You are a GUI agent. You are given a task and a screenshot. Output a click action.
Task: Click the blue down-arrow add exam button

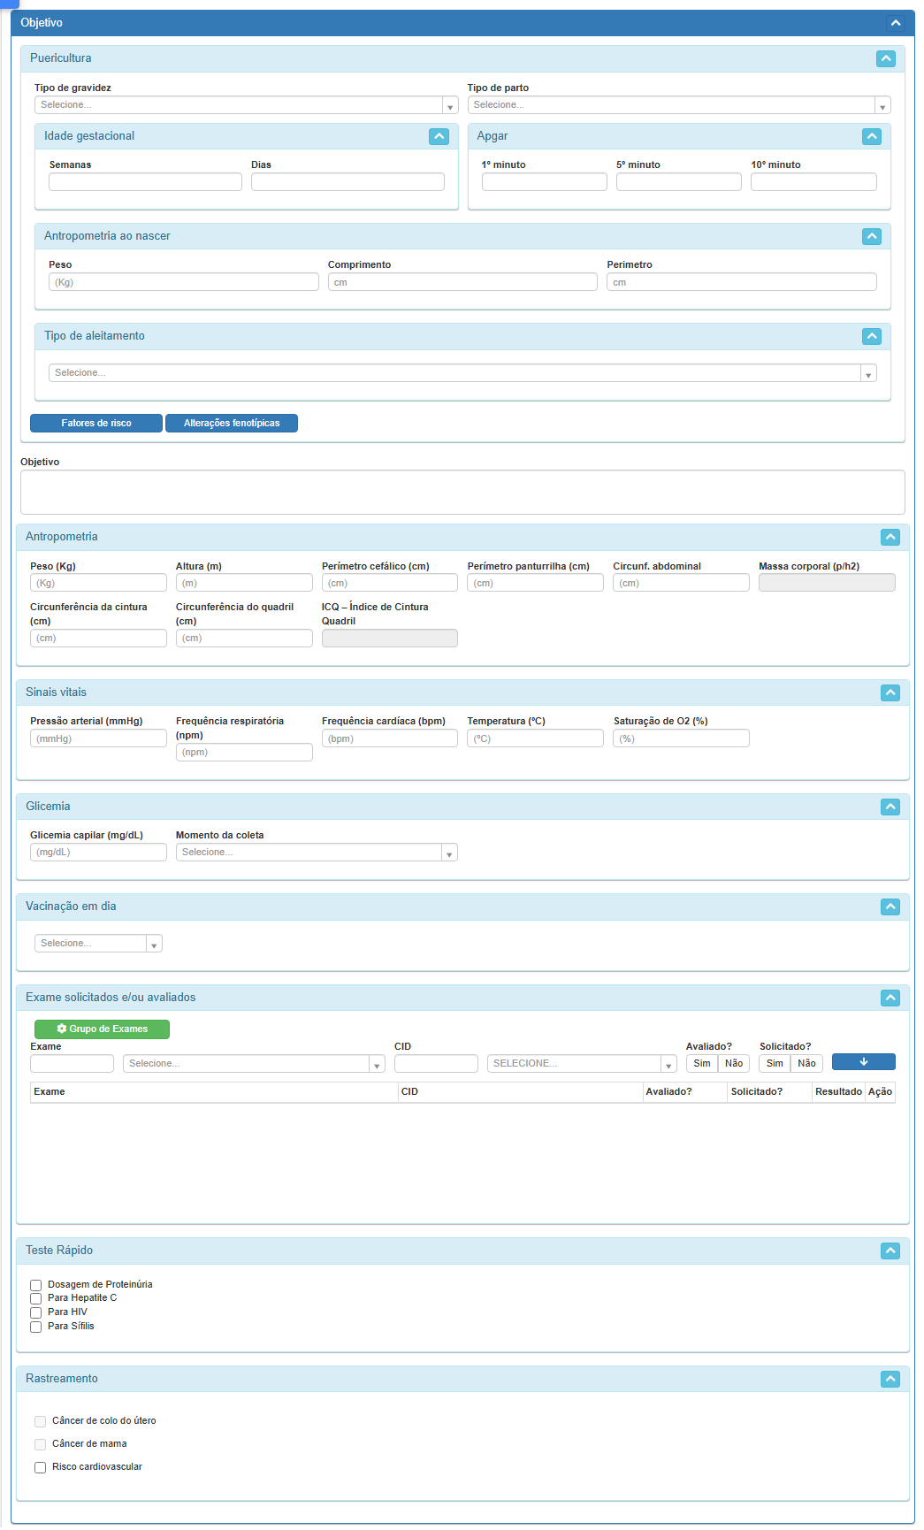863,1062
